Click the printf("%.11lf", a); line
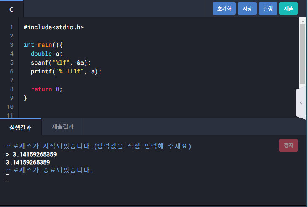308x207 pixels. 66,71
